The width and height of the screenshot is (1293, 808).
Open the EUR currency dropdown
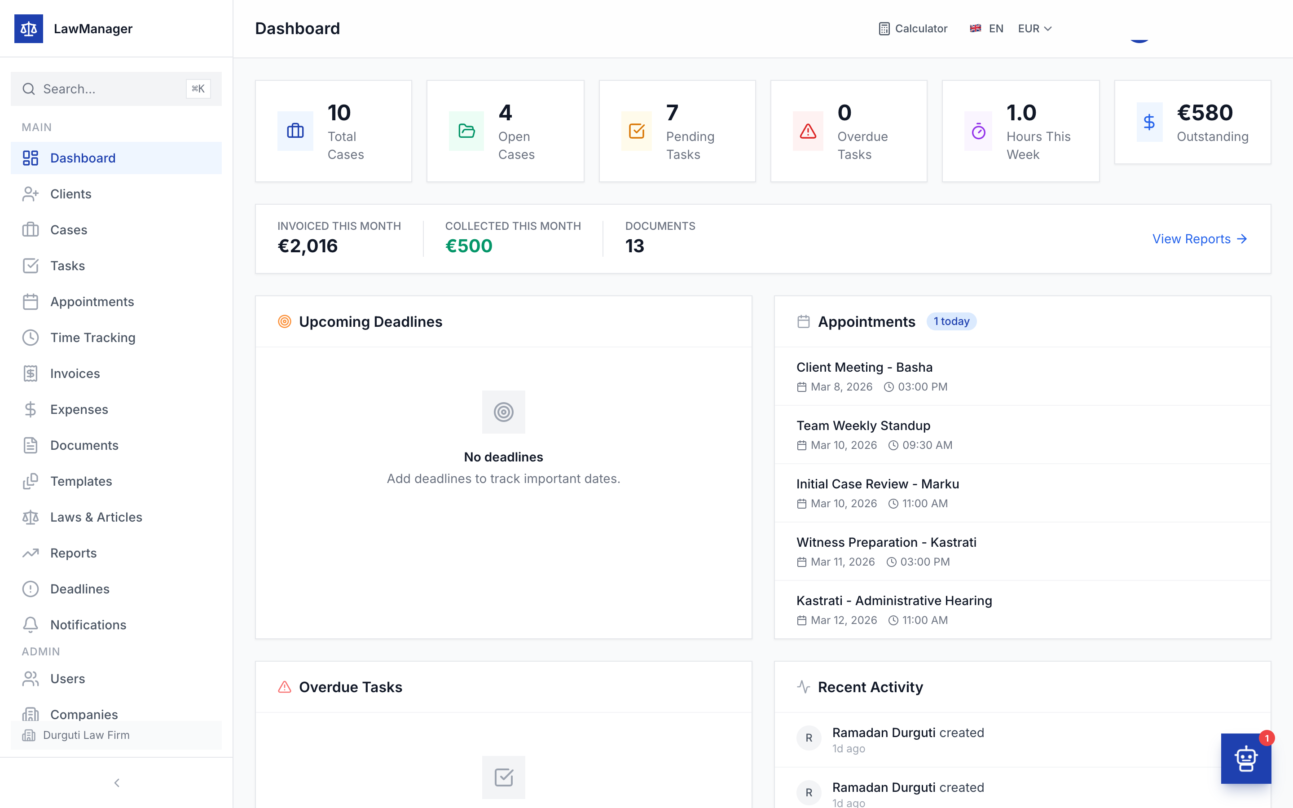pyautogui.click(x=1035, y=29)
